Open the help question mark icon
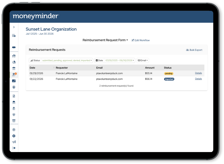The height and width of the screenshot is (164, 224). click(14, 130)
